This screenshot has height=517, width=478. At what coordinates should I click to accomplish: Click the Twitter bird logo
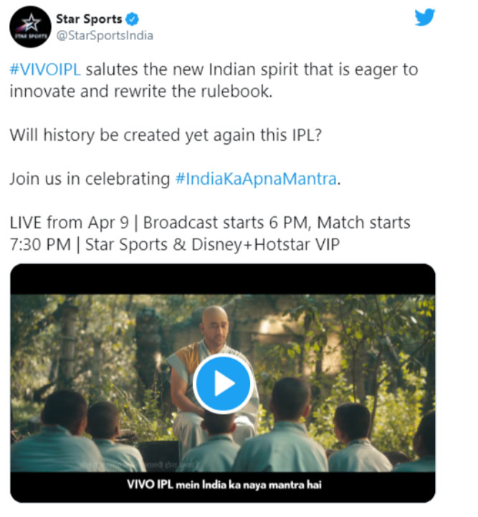[x=424, y=17]
